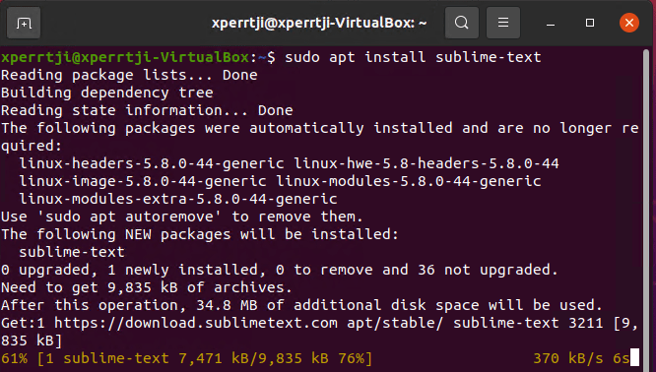Open the hamburger menu
The height and width of the screenshot is (372, 656).
[503, 23]
